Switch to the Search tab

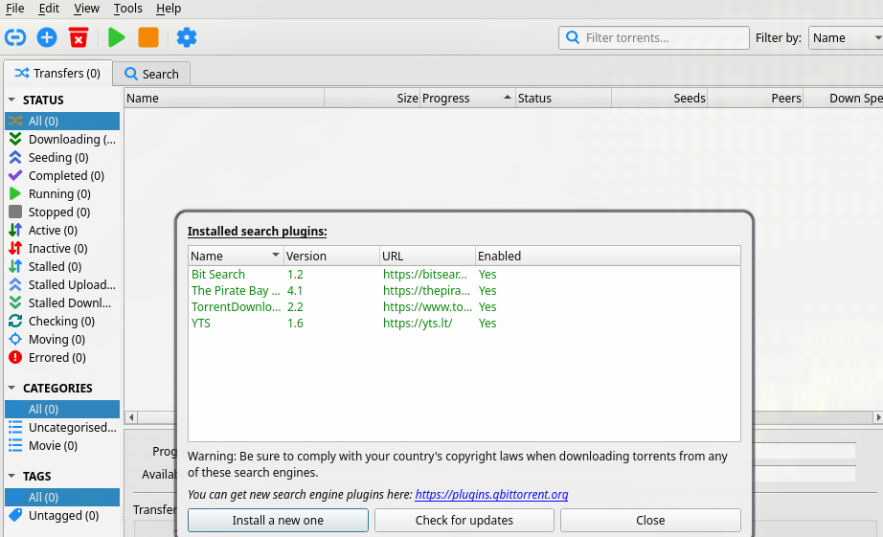pyautogui.click(x=151, y=74)
